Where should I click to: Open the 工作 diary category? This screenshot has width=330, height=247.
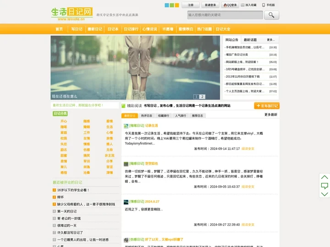click(87, 133)
